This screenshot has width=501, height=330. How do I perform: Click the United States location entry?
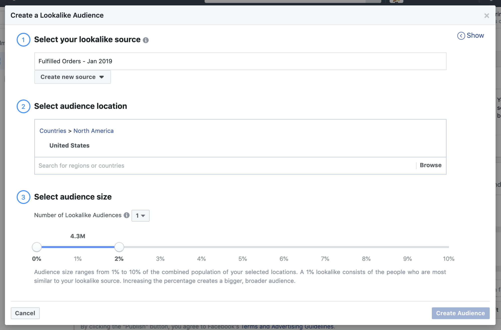tap(69, 145)
